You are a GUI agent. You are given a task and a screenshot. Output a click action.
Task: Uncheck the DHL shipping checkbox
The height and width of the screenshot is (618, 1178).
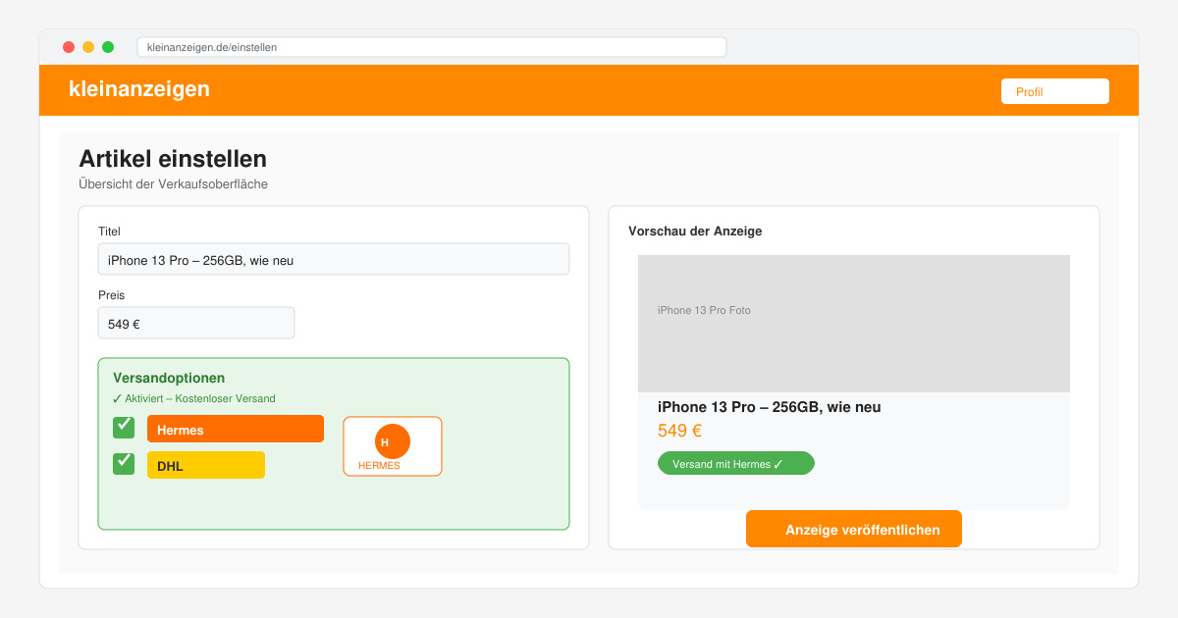point(124,463)
